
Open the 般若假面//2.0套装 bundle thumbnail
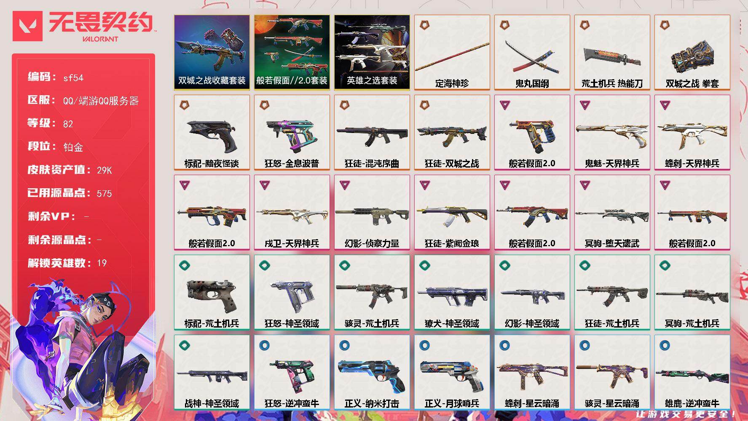292,53
